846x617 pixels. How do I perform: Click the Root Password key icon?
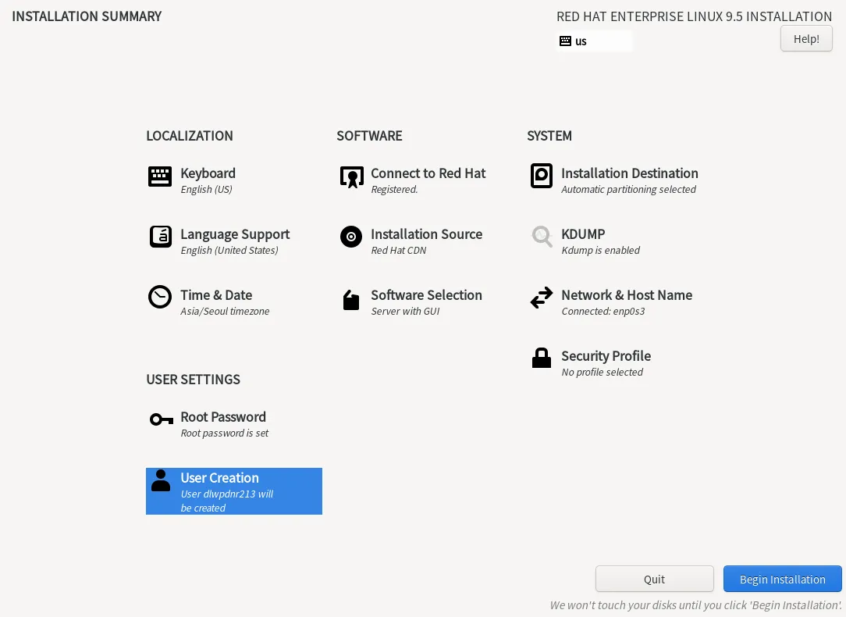[162, 419]
